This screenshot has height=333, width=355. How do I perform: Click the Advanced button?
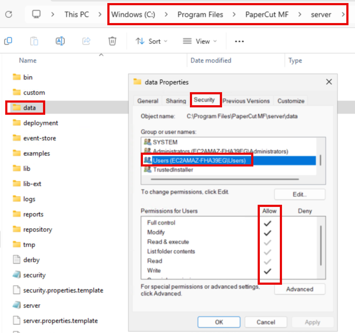(300, 289)
